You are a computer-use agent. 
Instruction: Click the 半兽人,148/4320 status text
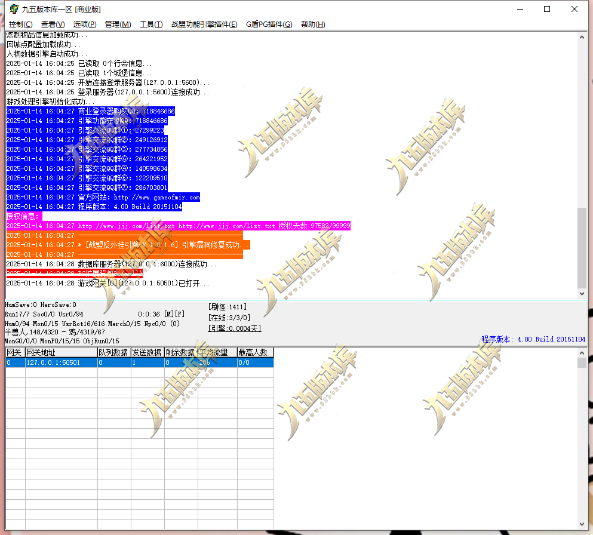(x=54, y=332)
